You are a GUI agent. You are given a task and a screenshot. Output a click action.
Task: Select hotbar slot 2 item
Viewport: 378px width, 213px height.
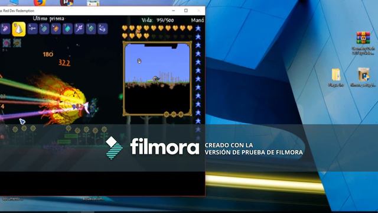[5, 29]
